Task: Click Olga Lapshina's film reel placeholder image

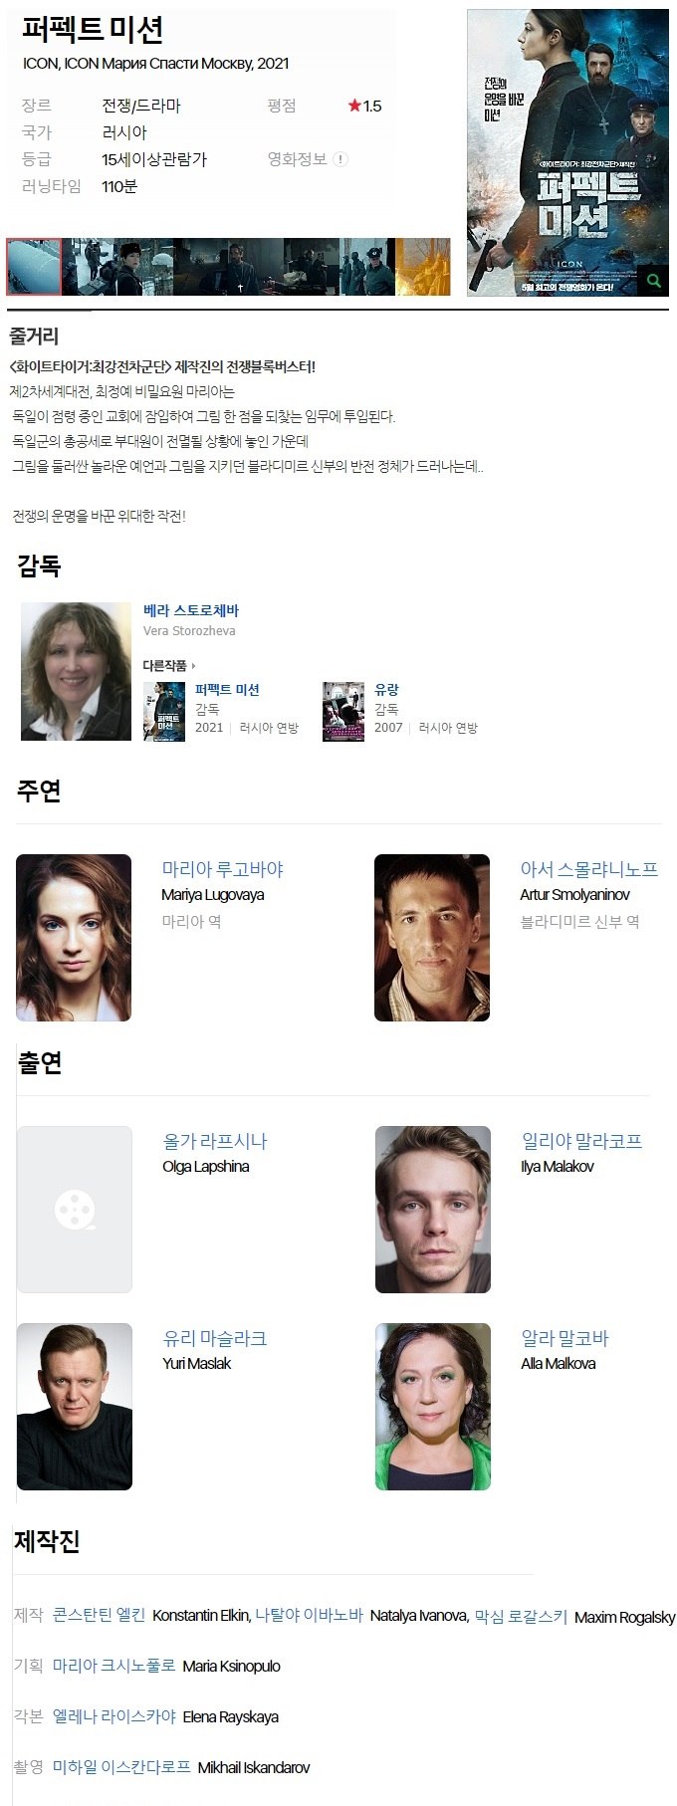Action: [75, 1210]
